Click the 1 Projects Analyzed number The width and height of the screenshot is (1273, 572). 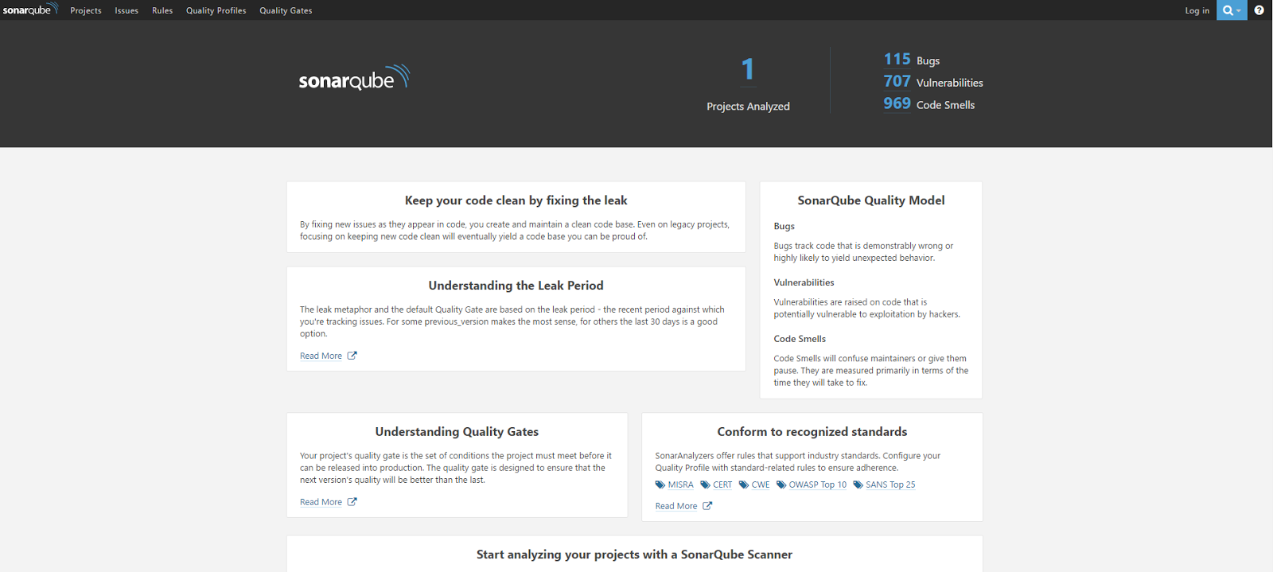(748, 70)
